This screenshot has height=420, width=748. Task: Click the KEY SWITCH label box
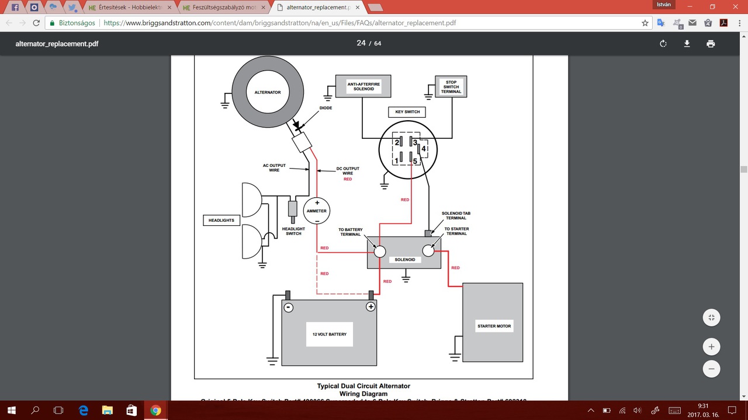[407, 111]
